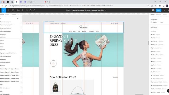Collapse the pages list chevron
This screenshot has height=95, width=169.
(18, 15)
